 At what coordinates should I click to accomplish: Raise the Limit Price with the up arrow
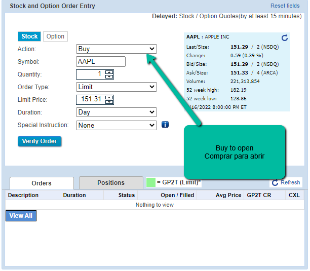tap(109, 97)
